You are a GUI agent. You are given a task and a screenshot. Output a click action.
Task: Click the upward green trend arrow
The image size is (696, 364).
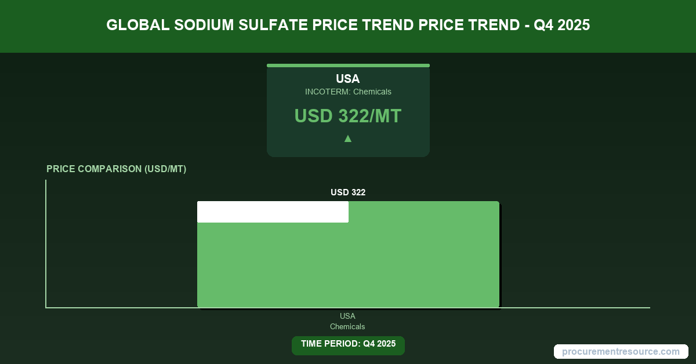point(348,139)
